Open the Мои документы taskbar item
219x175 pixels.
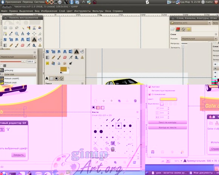[204, 173]
